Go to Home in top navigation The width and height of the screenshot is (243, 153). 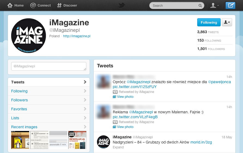[15, 5]
